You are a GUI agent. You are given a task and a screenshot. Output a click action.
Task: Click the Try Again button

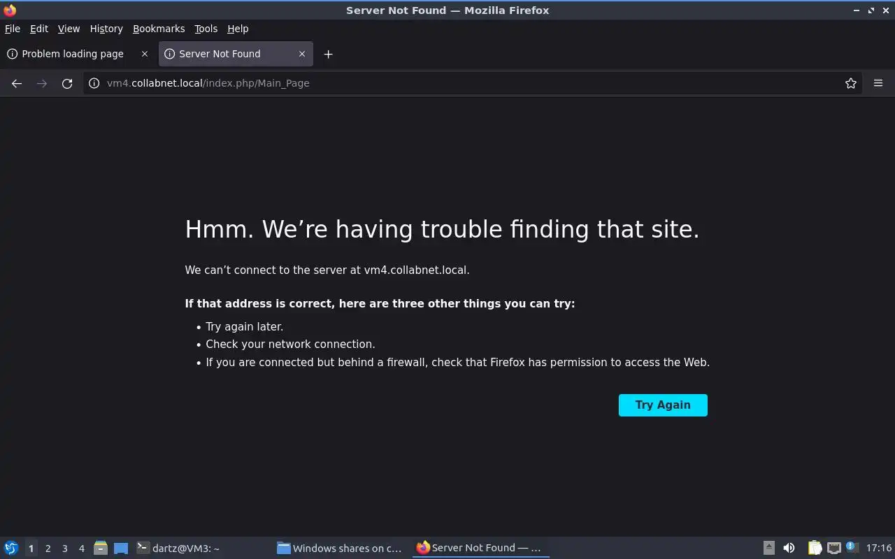pyautogui.click(x=663, y=405)
